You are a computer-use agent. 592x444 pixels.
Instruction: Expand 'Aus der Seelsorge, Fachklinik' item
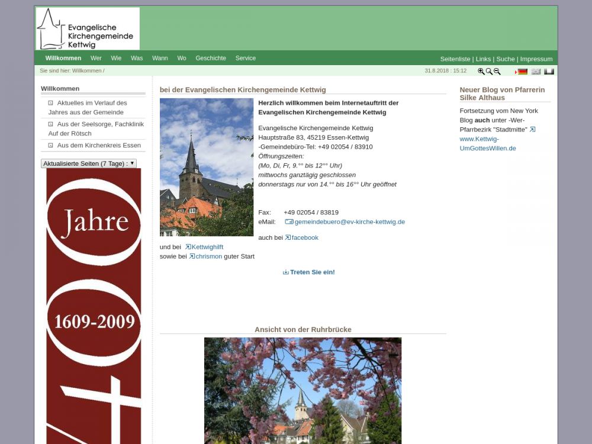[51, 124]
